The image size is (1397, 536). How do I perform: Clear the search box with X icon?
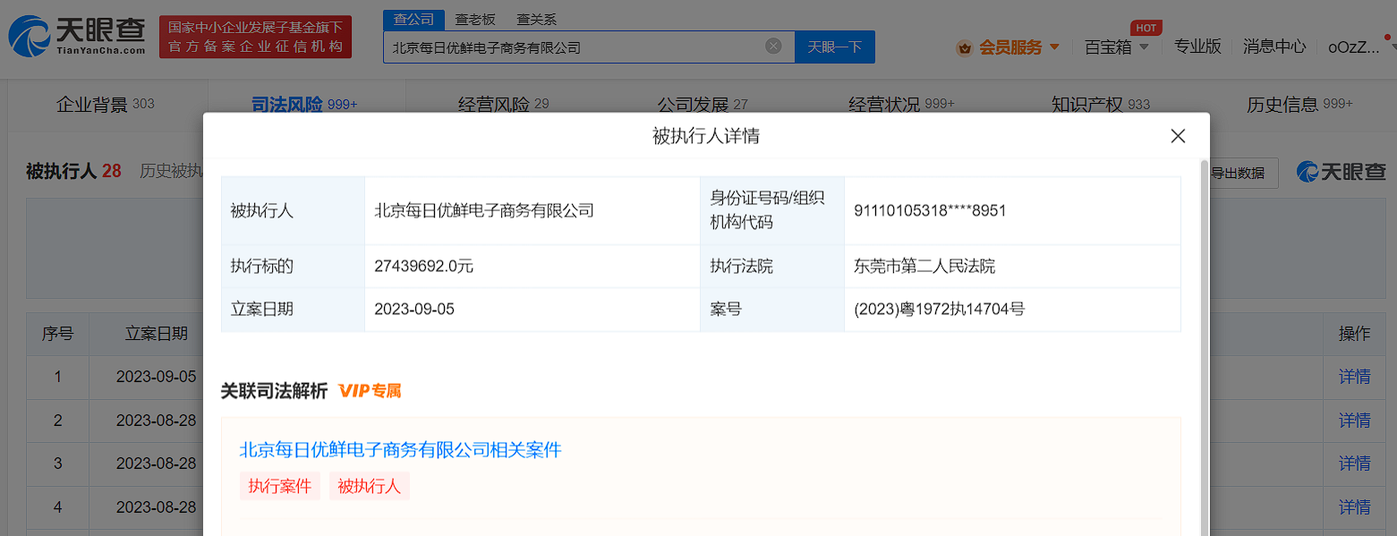773,47
